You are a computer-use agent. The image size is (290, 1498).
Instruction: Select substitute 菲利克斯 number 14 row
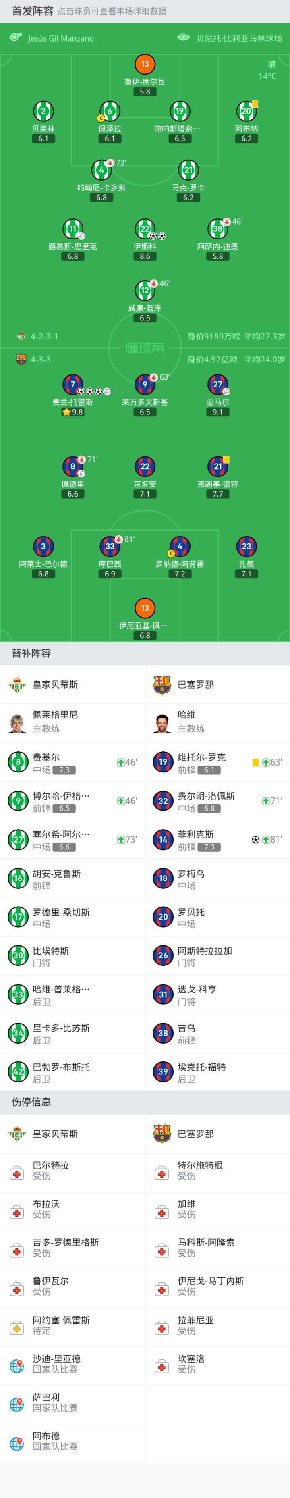217,839
